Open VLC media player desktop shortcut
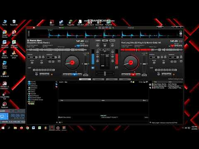 point(14,54)
